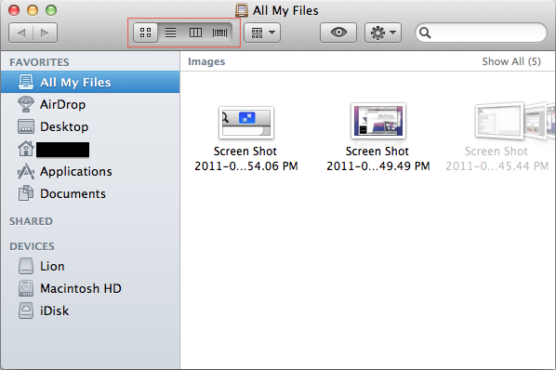
Task: Click the FAVORITES sidebar heading
Action: pos(39,62)
